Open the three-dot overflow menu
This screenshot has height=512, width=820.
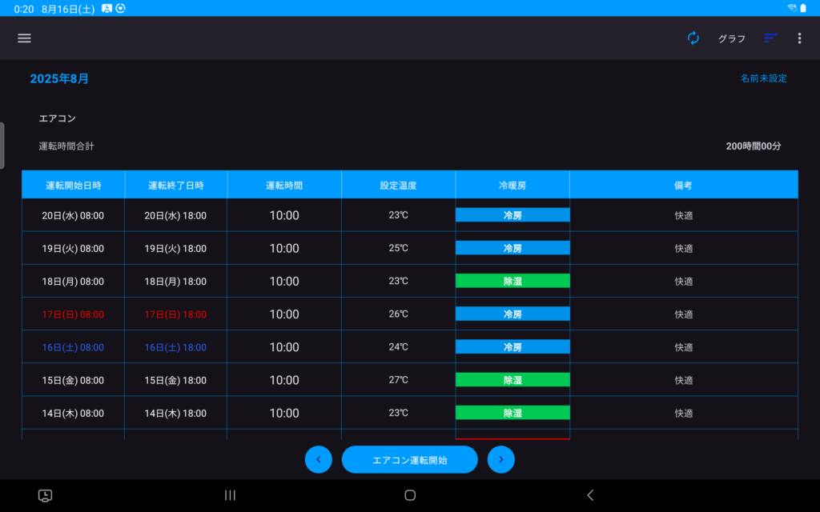coord(799,38)
